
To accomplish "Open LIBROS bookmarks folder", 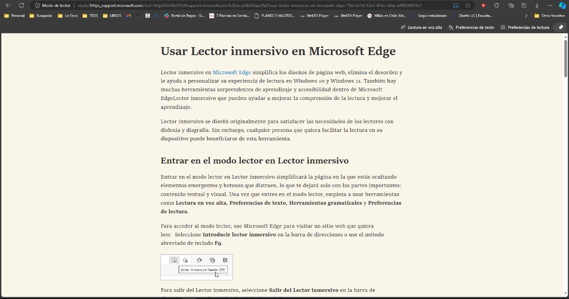I will 112,16.
